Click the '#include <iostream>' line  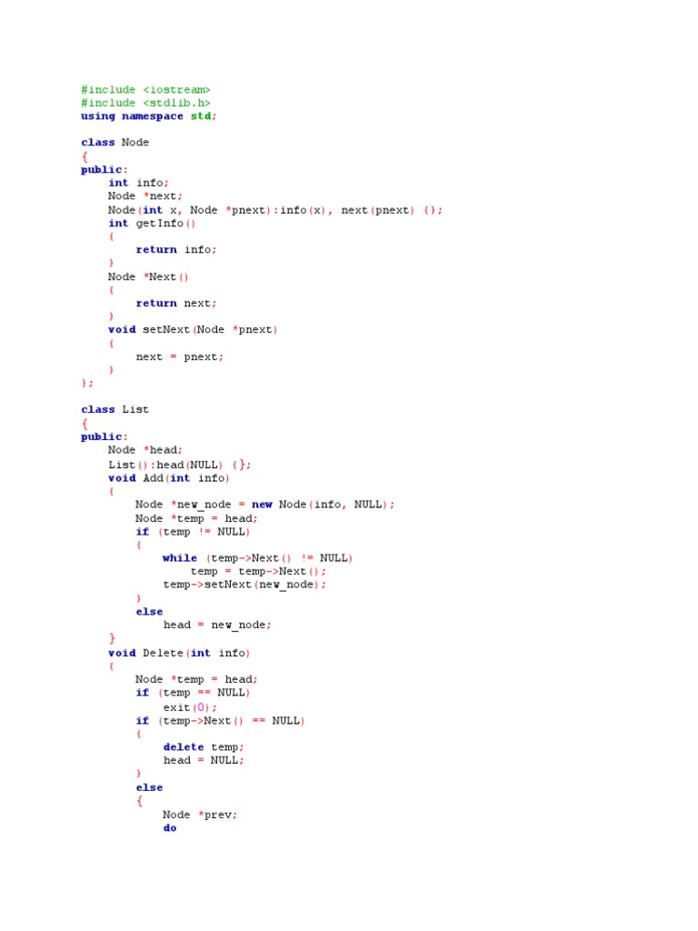[x=145, y=90]
